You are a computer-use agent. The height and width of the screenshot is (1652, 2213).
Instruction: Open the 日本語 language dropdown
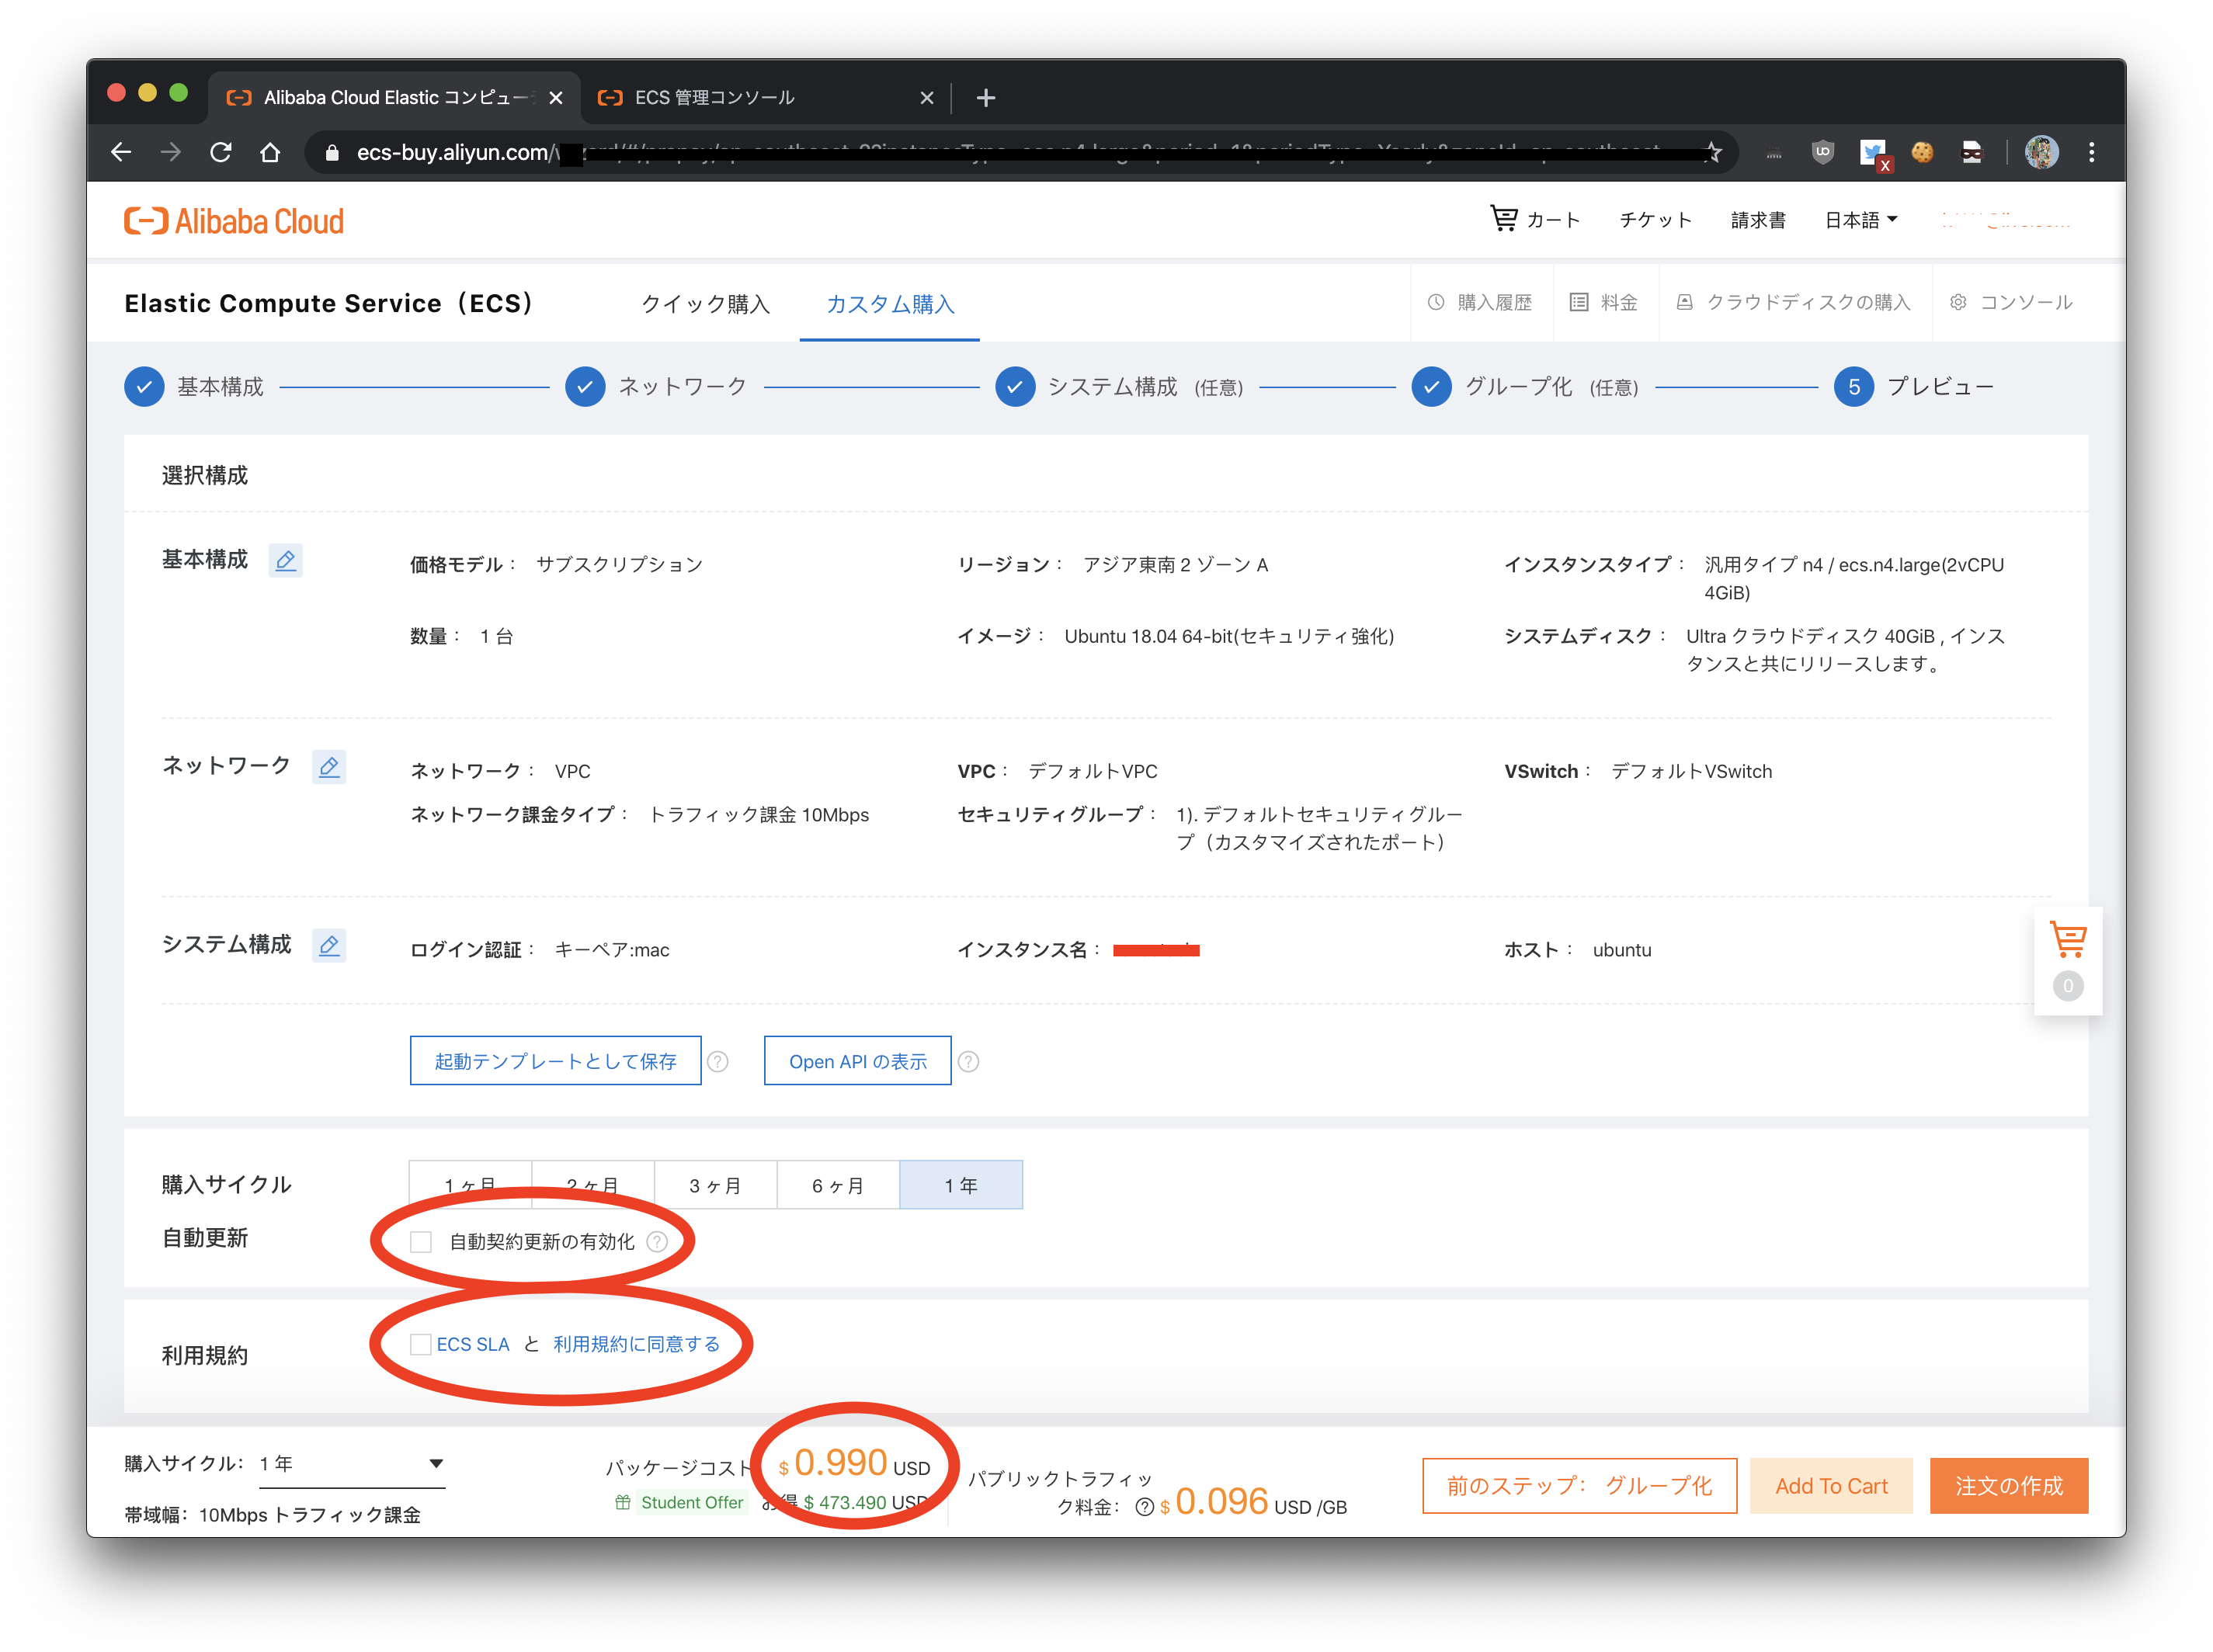click(1860, 220)
